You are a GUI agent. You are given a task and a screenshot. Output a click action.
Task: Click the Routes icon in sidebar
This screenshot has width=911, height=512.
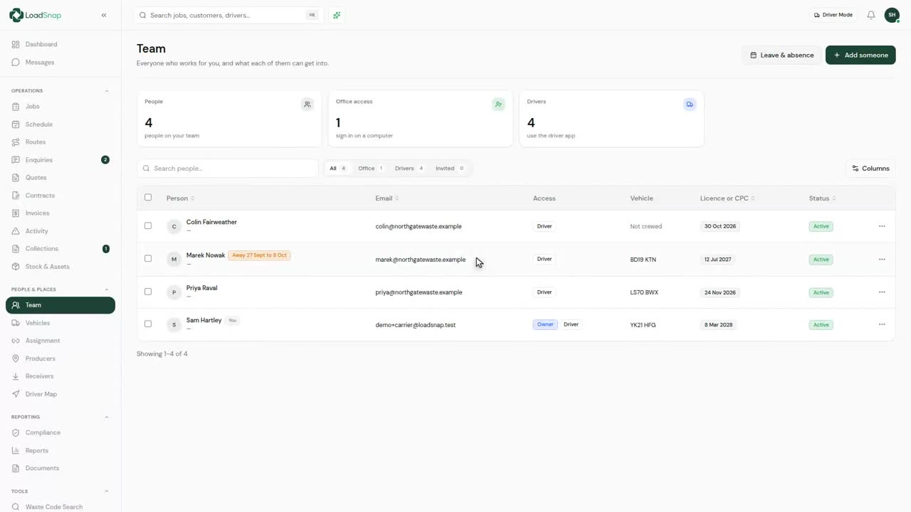click(x=16, y=142)
